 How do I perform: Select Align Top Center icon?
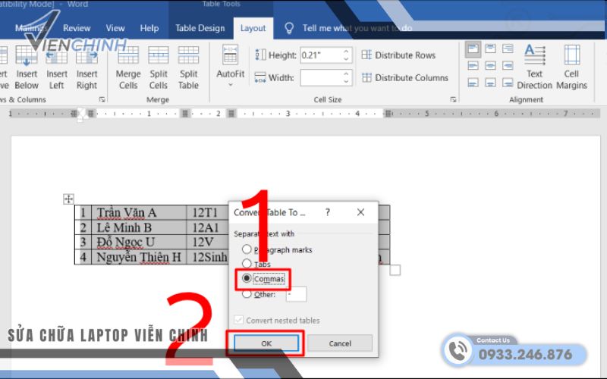[x=490, y=49]
